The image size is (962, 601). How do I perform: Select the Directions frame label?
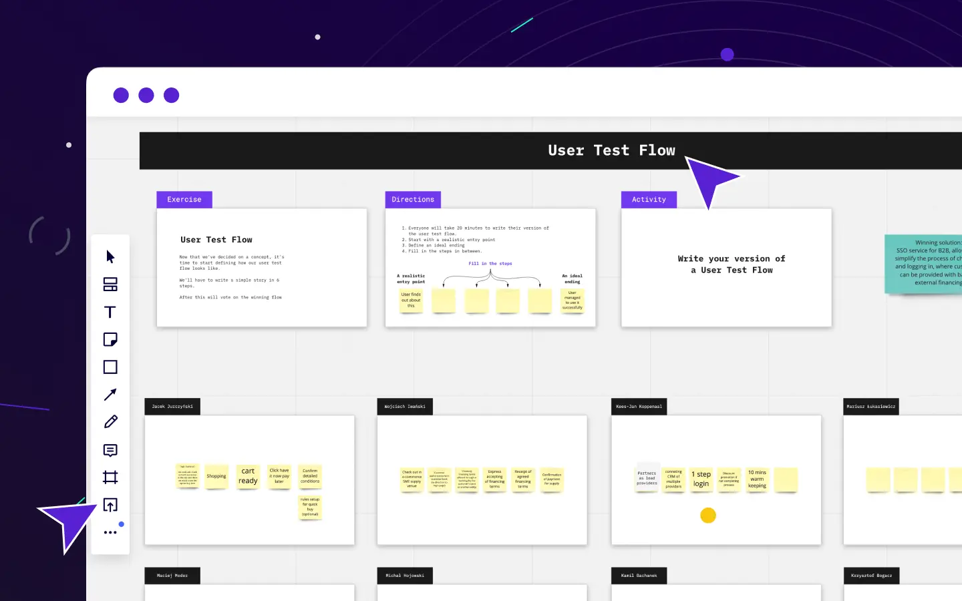[x=412, y=200]
